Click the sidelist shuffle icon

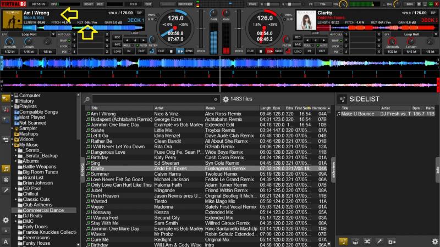367,242
